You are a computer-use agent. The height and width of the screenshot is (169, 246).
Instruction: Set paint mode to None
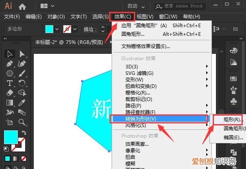pyautogui.click(x=24, y=158)
